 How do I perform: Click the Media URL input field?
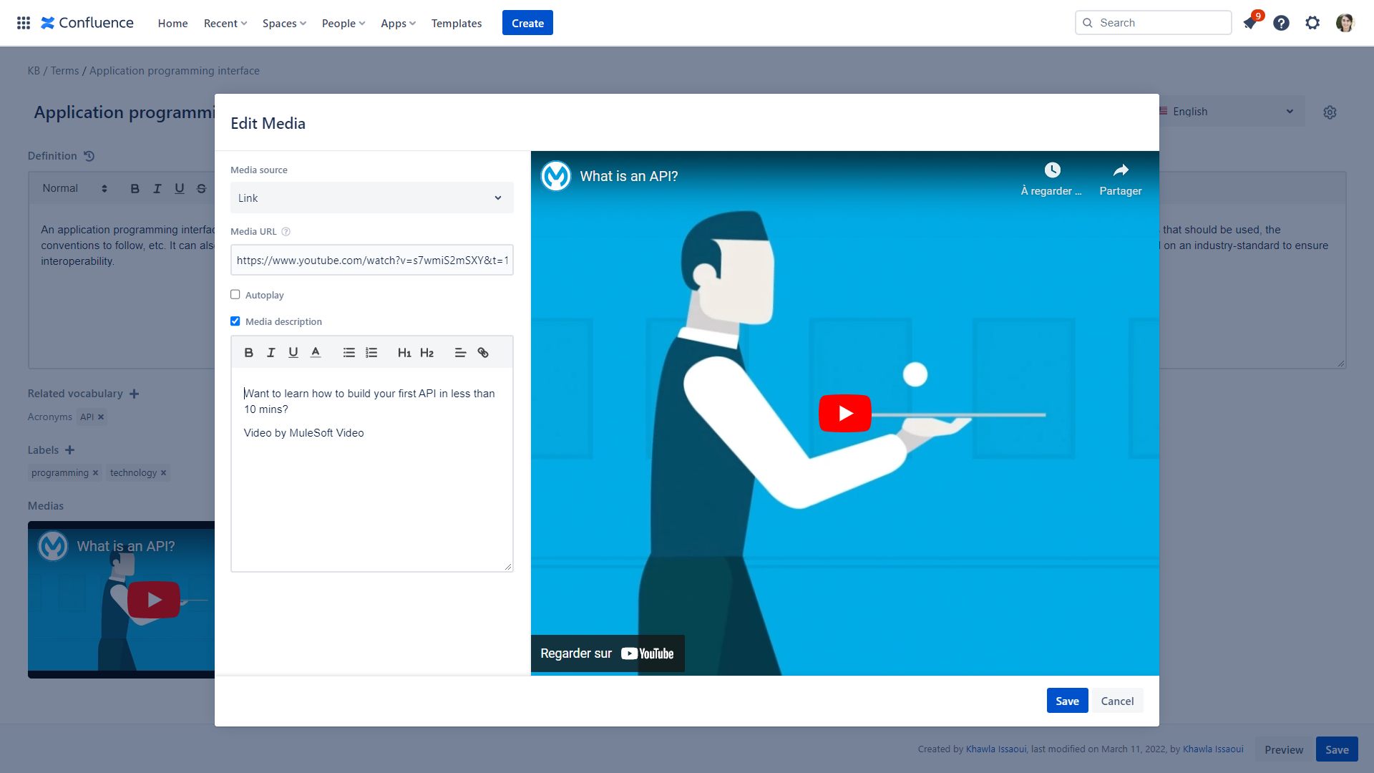coord(371,260)
